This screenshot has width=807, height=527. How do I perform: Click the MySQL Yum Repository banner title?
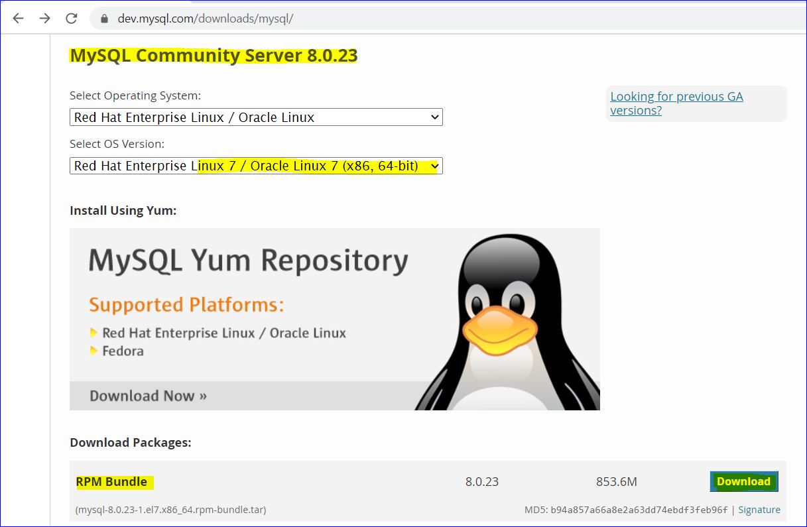point(248,261)
